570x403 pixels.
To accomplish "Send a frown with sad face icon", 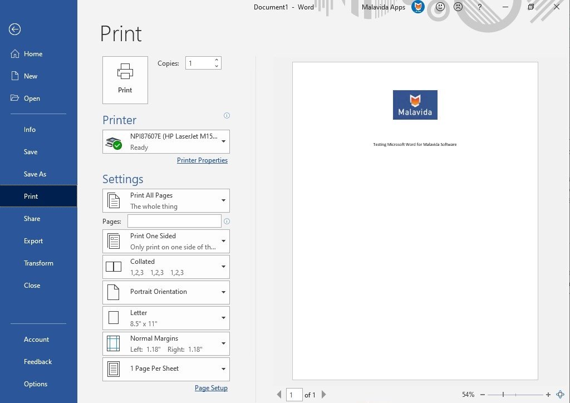I will tap(459, 7).
